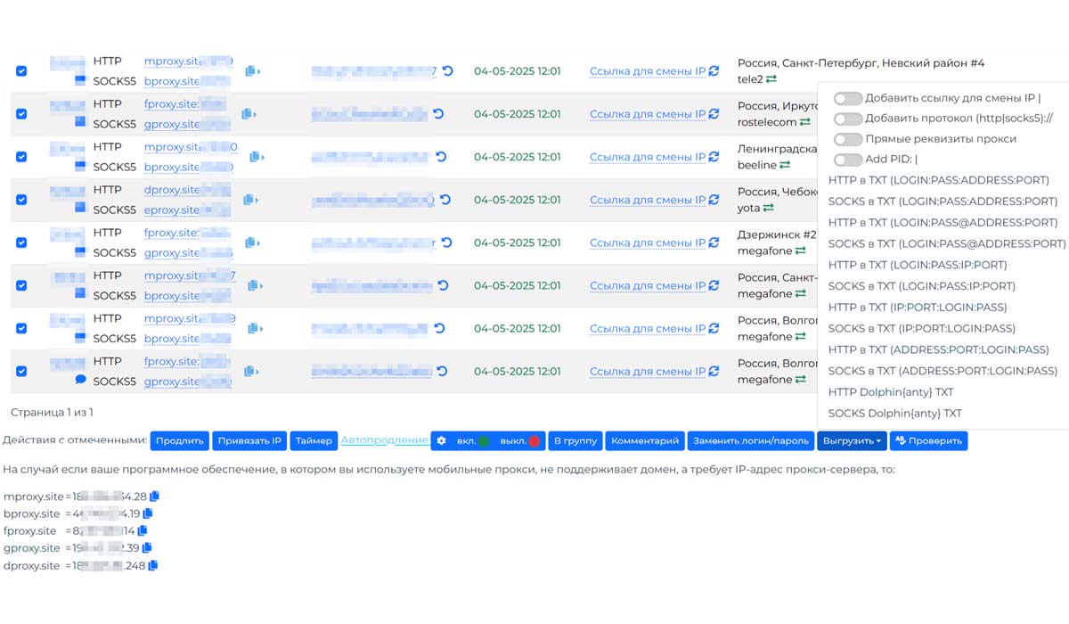Click the gear icon in auto-renewal controls
Image resolution: width=1069 pixels, height=624 pixels.
tap(441, 441)
